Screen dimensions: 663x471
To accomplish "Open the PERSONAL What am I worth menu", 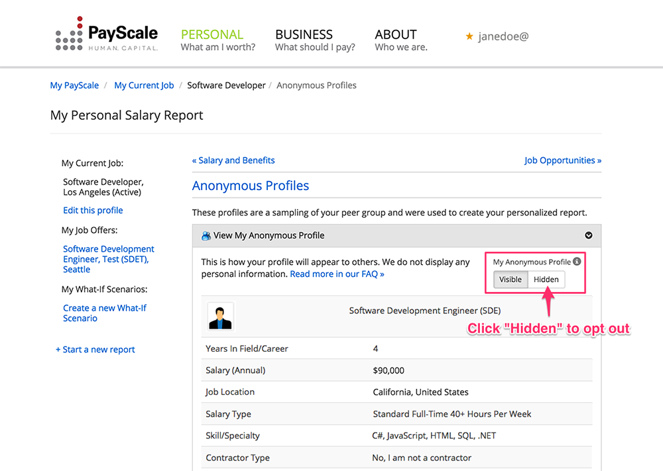I will point(217,40).
